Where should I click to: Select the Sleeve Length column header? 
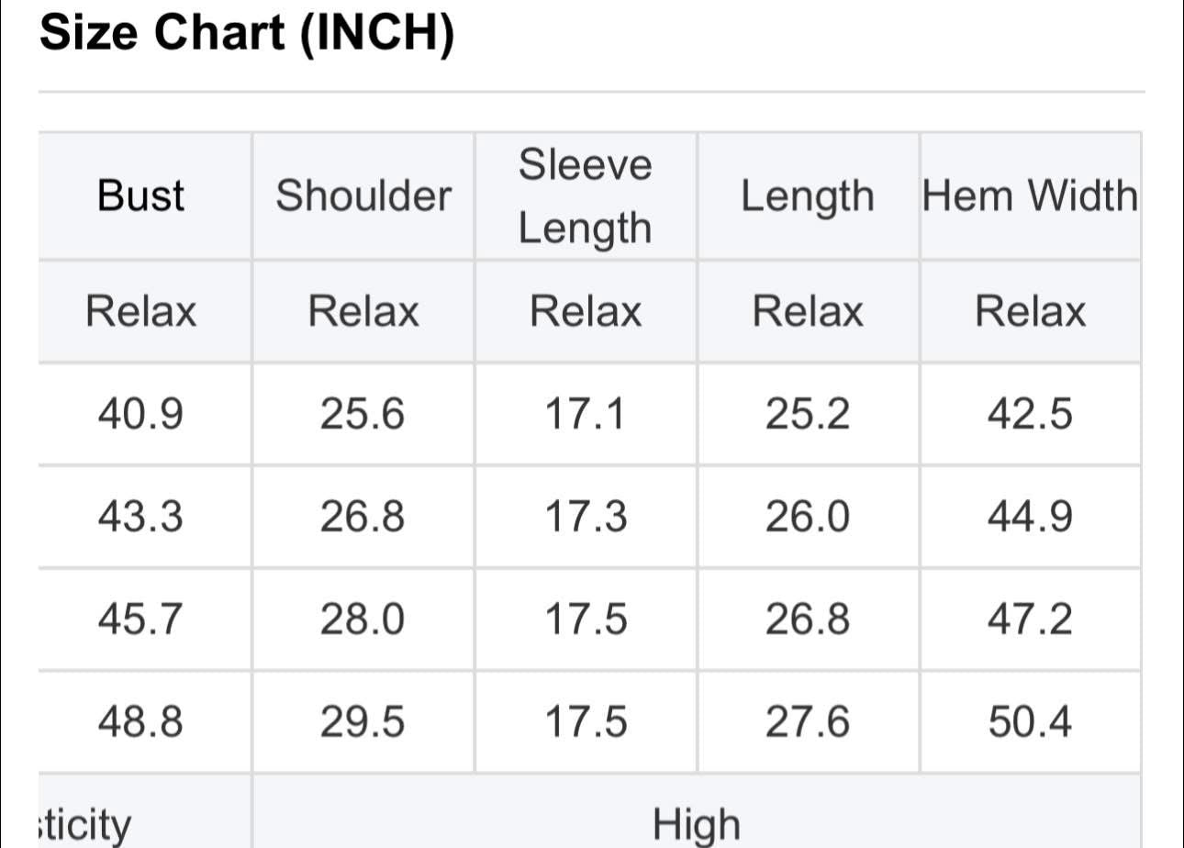coord(586,195)
